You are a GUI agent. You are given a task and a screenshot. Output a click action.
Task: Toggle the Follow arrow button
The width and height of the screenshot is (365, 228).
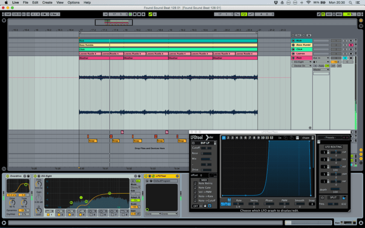(105, 14)
